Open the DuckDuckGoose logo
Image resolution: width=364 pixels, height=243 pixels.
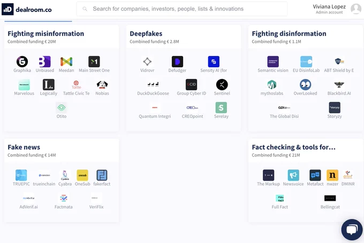pyautogui.click(x=153, y=84)
